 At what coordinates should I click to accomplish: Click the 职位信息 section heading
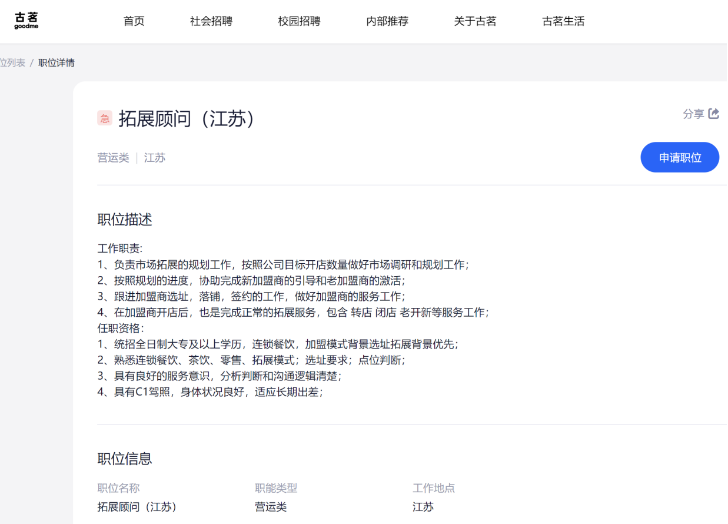[125, 459]
